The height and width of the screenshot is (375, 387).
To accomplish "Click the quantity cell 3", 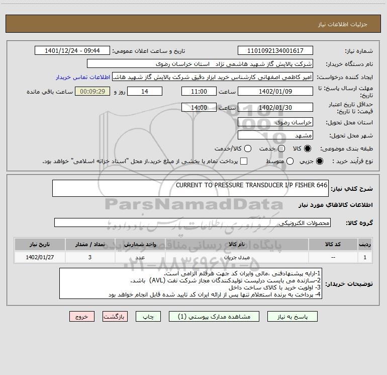I will coord(90,257).
